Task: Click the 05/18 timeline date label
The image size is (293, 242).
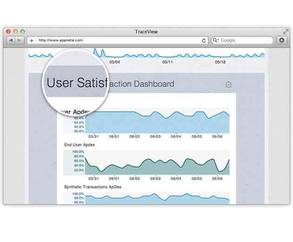Action: [x=220, y=62]
